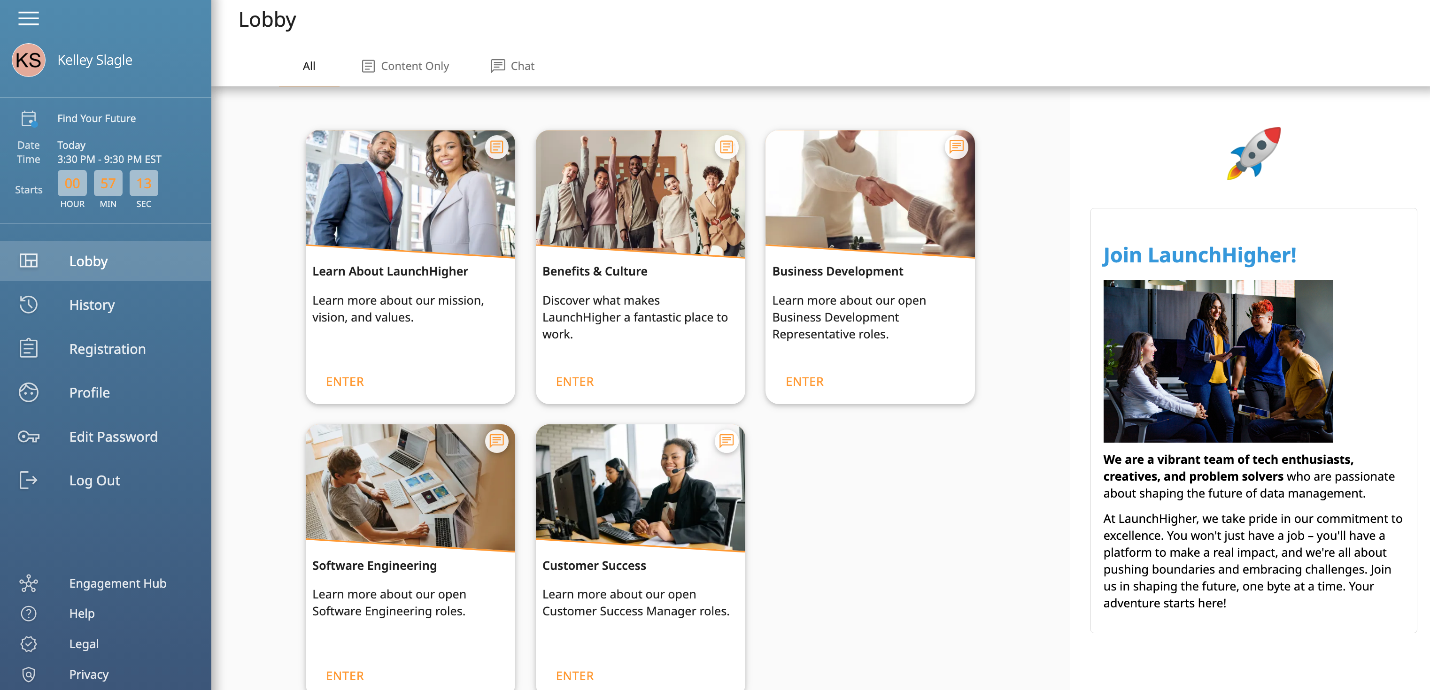The height and width of the screenshot is (690, 1430).
Task: Click the Log Out arrow icon
Action: point(28,480)
